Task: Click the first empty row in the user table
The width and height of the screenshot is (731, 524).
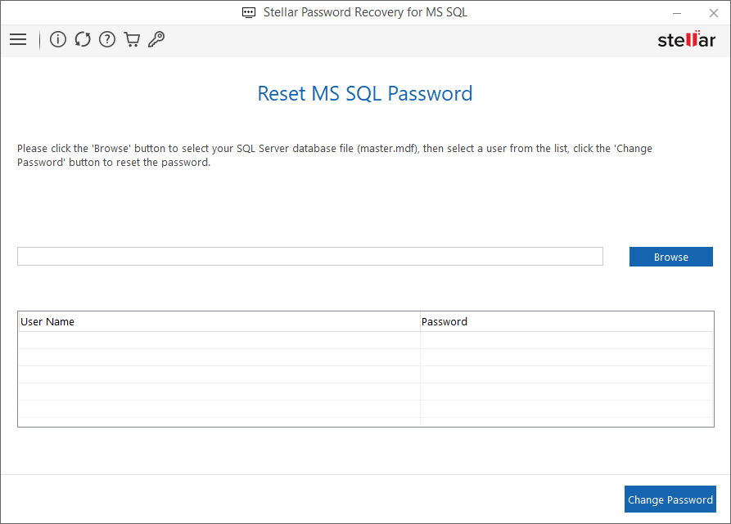Action: point(217,338)
